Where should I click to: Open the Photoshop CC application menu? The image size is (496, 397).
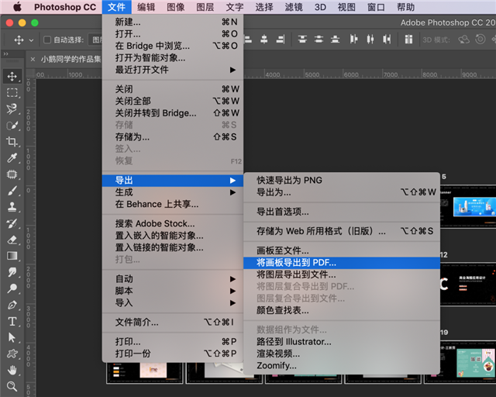tap(65, 7)
